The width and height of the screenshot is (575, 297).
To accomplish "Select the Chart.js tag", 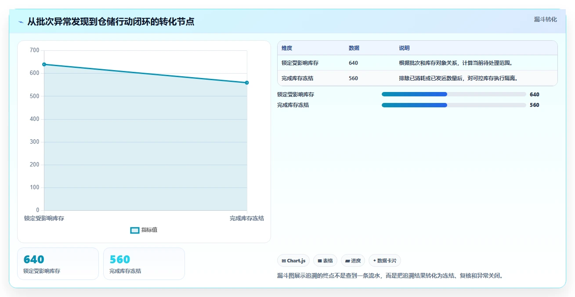I will 293,261.
